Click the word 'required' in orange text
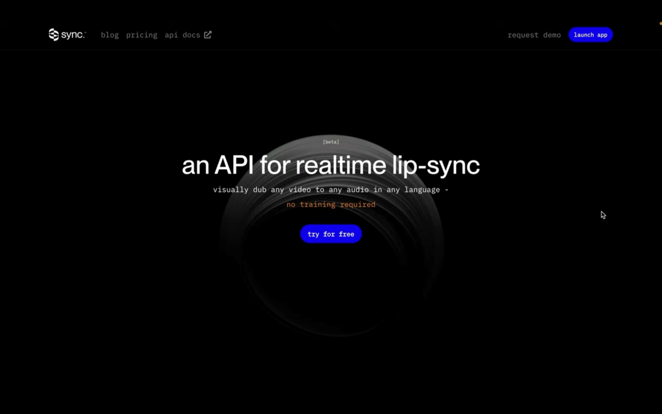 358,204
